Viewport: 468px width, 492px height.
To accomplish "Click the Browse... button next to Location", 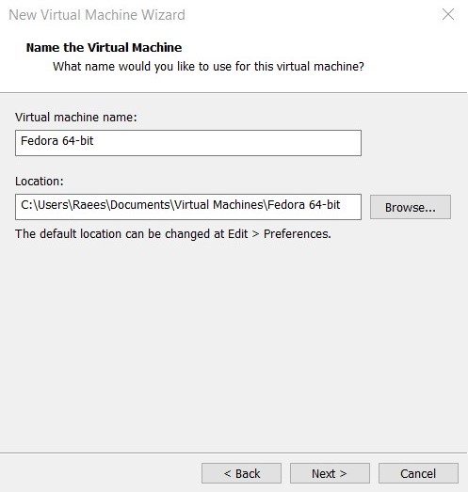I will pos(411,207).
